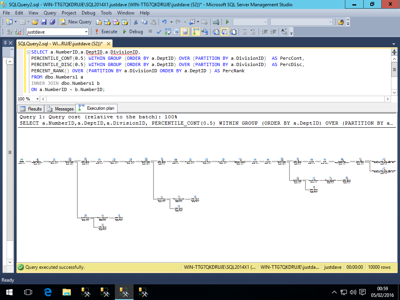Screen dimensions: 400x300
Task: Open the justdave database dropdown
Action: pyautogui.click(x=85, y=32)
